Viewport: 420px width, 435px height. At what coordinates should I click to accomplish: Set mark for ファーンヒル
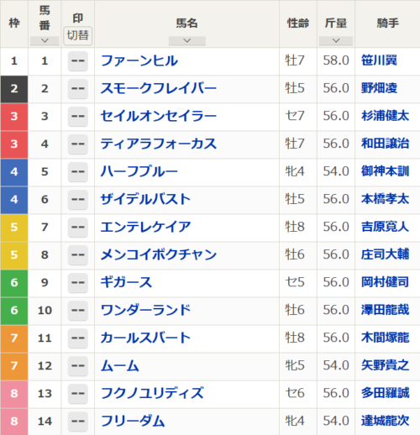[78, 61]
